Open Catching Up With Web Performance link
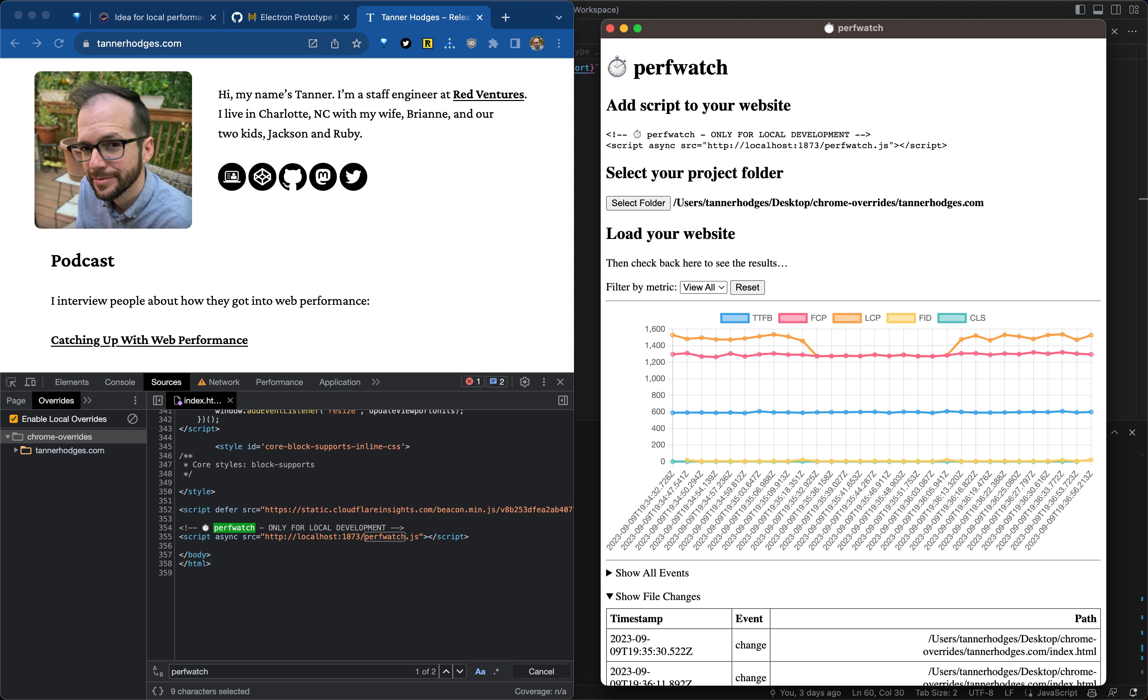The width and height of the screenshot is (1148, 700). pos(149,340)
